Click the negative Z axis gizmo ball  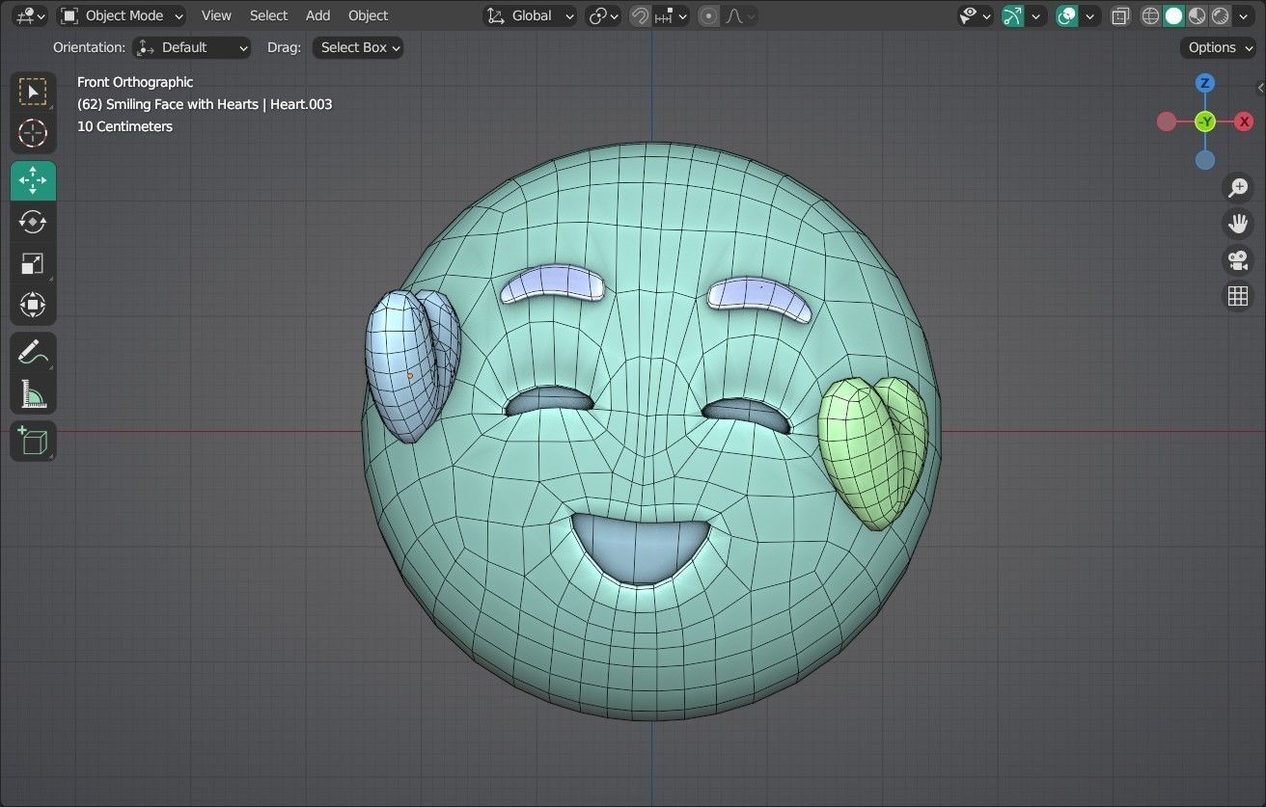click(1205, 160)
